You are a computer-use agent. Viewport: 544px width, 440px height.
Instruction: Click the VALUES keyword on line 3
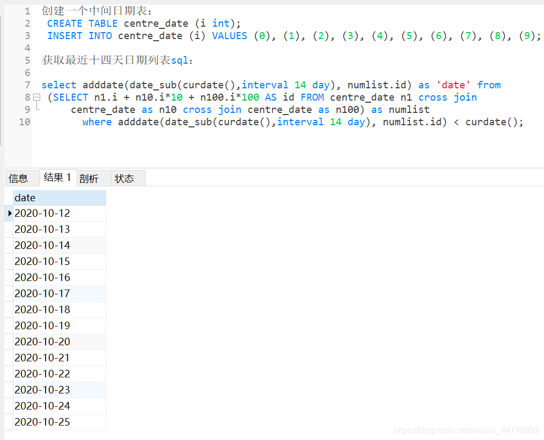pos(230,36)
